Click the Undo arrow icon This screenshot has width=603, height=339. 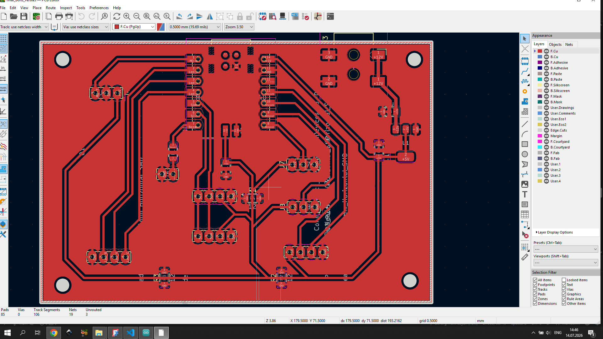click(81, 17)
